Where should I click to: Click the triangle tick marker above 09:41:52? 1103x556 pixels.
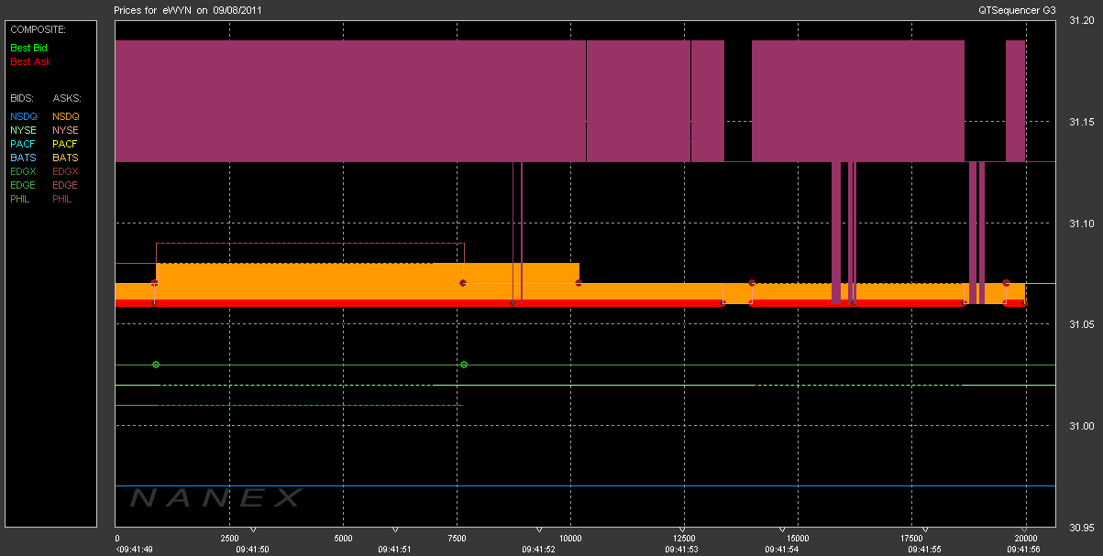pos(539,530)
